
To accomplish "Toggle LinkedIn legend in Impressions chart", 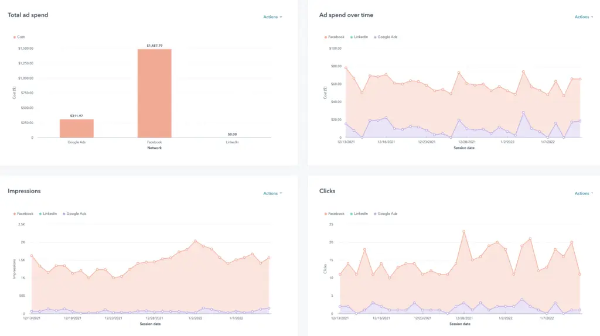I will click(48, 214).
